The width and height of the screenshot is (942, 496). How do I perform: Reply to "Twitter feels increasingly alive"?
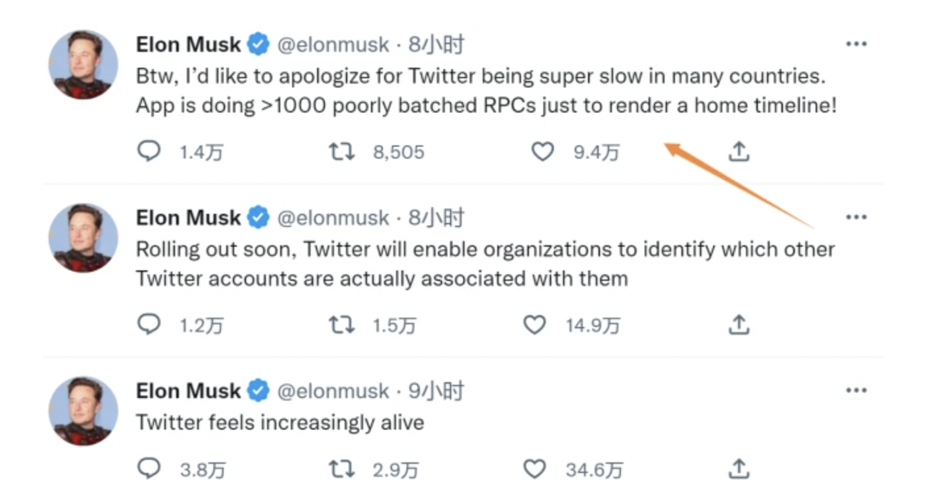pyautogui.click(x=149, y=469)
